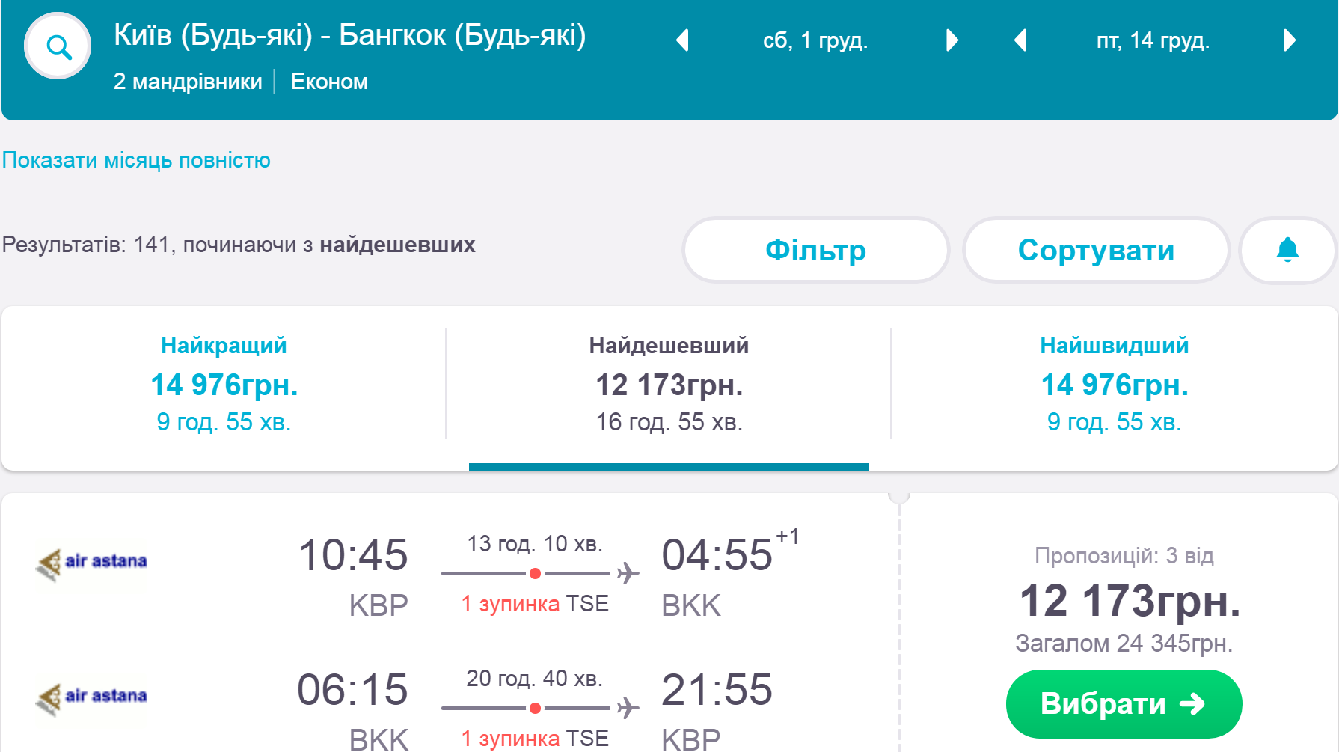This screenshot has width=1339, height=752.
Task: Go to previous departure date arrow
Action: (x=681, y=40)
